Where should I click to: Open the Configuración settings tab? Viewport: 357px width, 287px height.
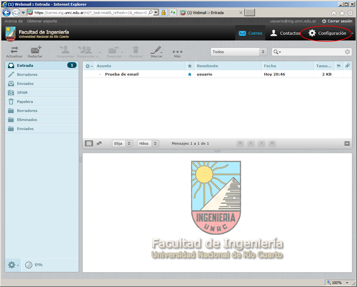click(327, 33)
